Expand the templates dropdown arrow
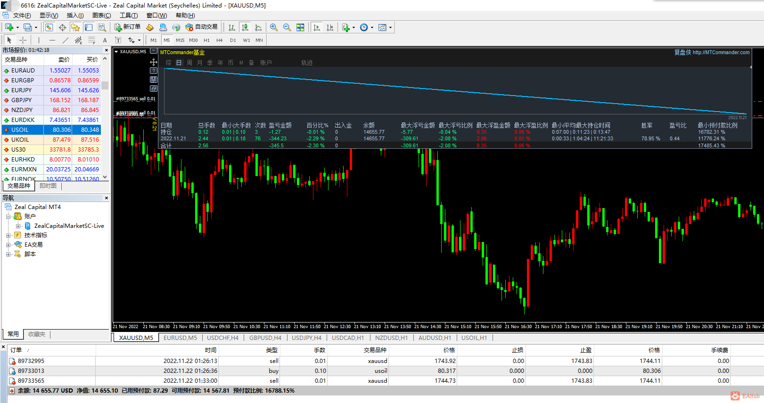Image resolution: width=764 pixels, height=403 pixels. [390, 27]
